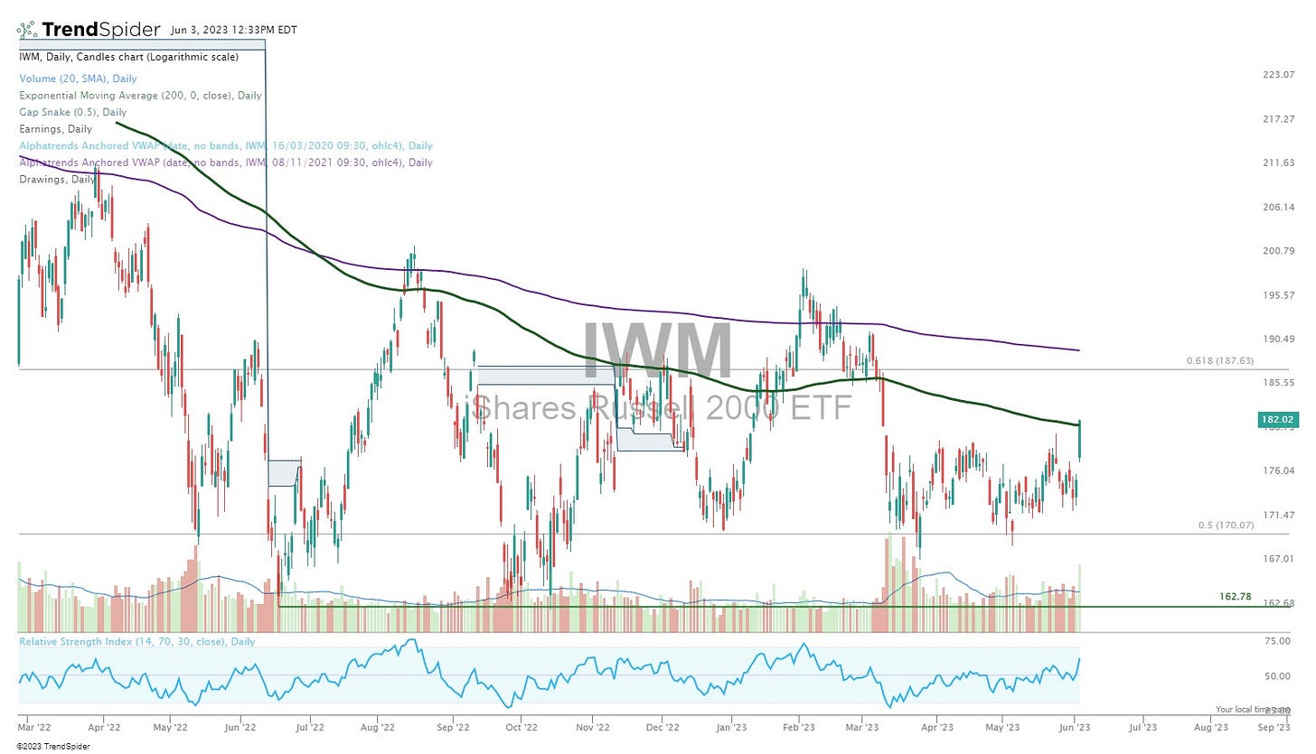
Task: Click the 217.27 price axis label
Action: point(1279,119)
